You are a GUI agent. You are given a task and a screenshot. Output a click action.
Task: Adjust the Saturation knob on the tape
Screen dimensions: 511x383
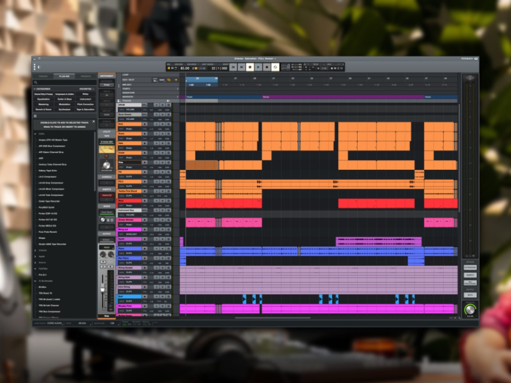(x=107, y=165)
